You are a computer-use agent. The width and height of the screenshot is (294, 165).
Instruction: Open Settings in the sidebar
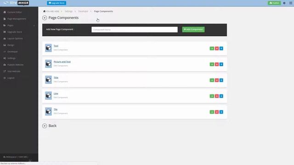pyautogui.click(x=11, y=58)
